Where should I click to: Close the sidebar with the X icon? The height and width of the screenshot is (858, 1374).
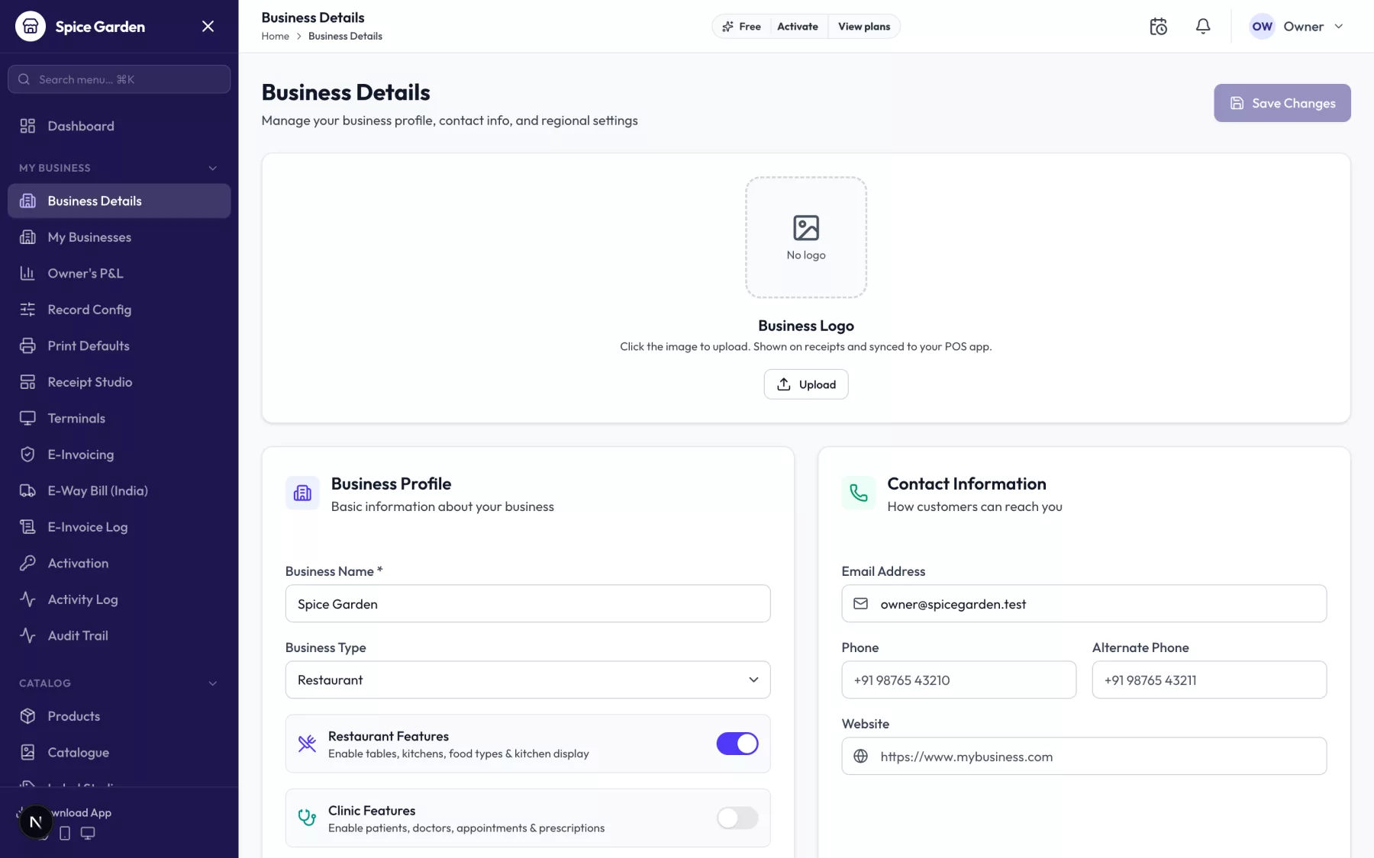[208, 27]
